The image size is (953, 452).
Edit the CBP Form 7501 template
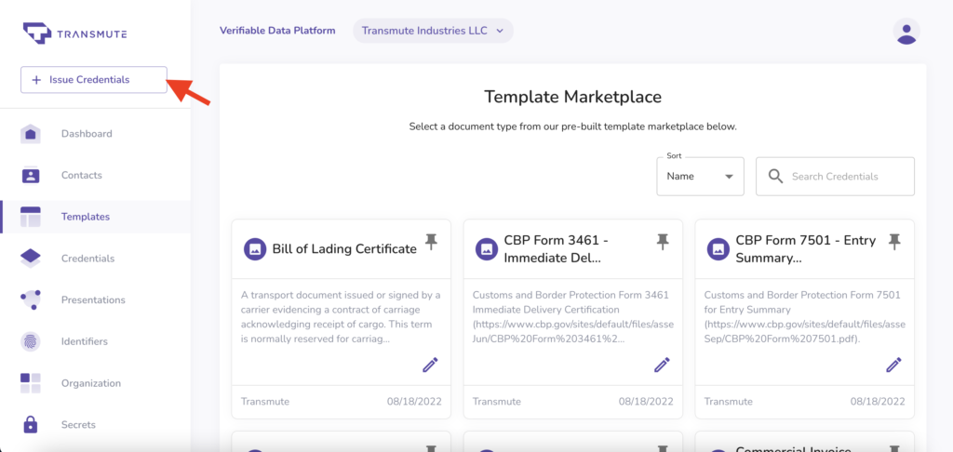pyautogui.click(x=893, y=365)
